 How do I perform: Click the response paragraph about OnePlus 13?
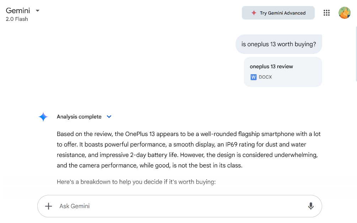click(188, 150)
